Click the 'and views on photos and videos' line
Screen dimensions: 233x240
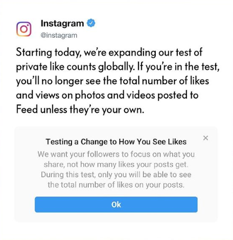(107, 95)
